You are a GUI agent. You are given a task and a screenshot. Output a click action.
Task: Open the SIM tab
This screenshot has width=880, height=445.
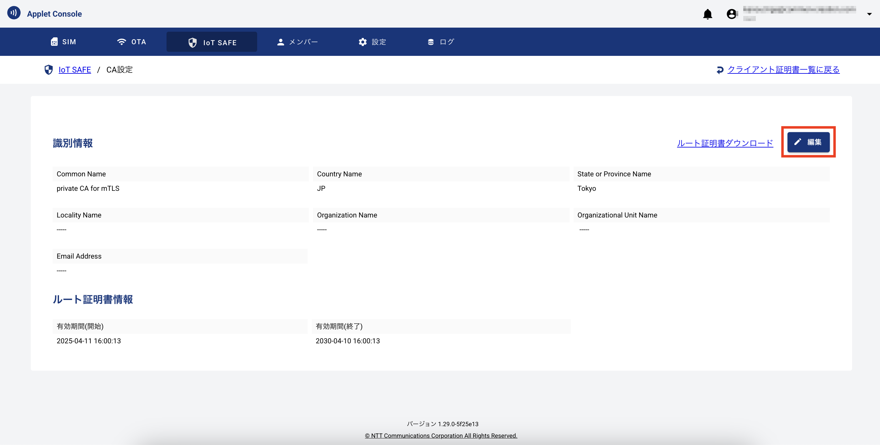[64, 42]
